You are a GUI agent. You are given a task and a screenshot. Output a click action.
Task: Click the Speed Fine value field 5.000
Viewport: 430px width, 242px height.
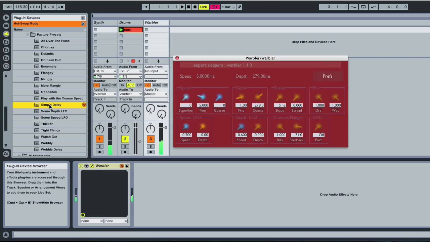point(203,105)
